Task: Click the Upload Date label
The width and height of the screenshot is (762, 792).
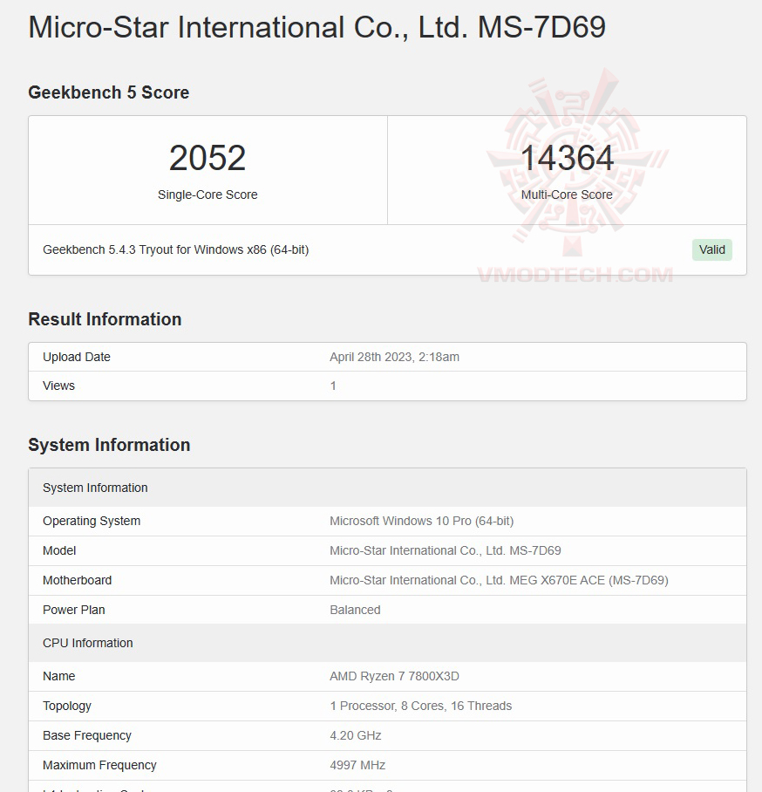Action: pos(76,357)
